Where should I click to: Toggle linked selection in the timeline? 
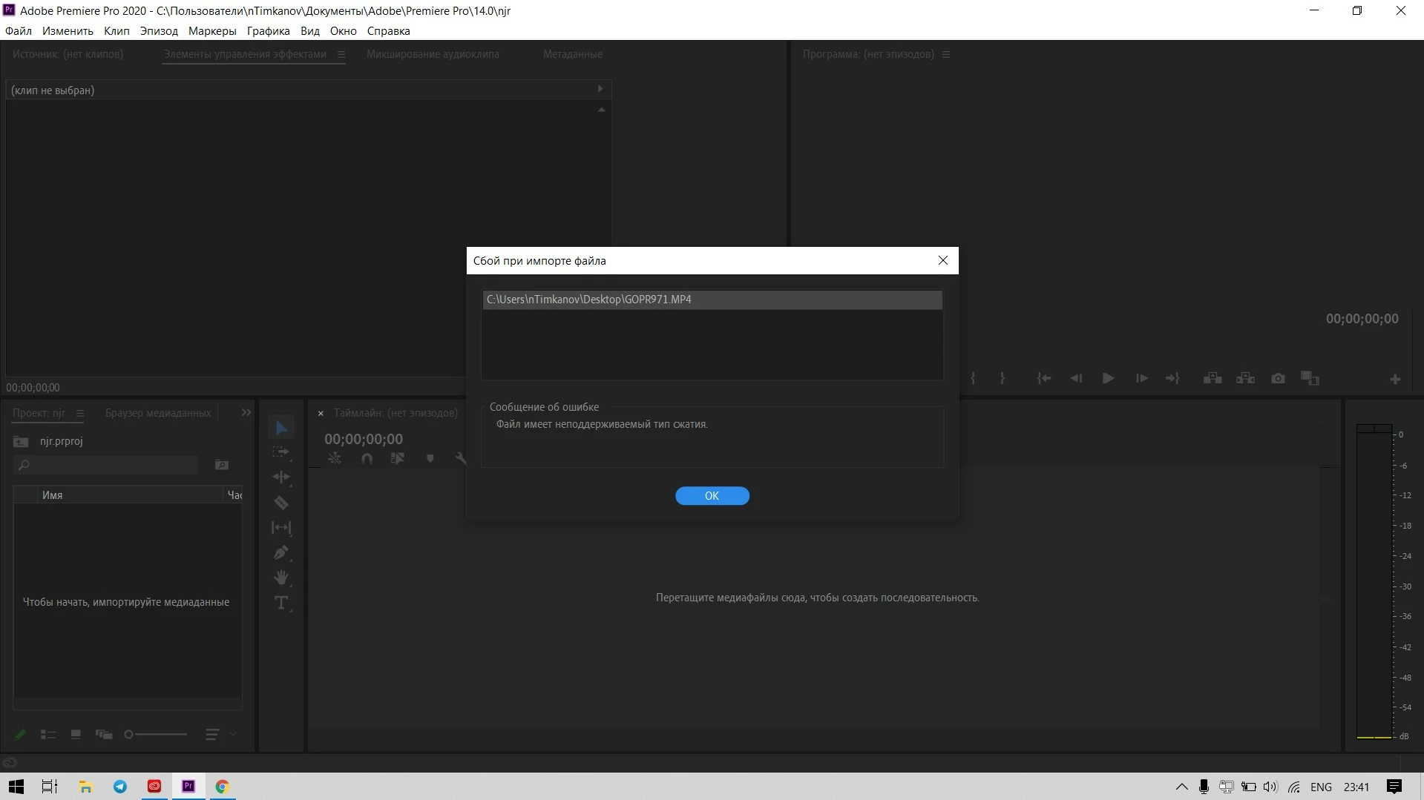tap(398, 459)
